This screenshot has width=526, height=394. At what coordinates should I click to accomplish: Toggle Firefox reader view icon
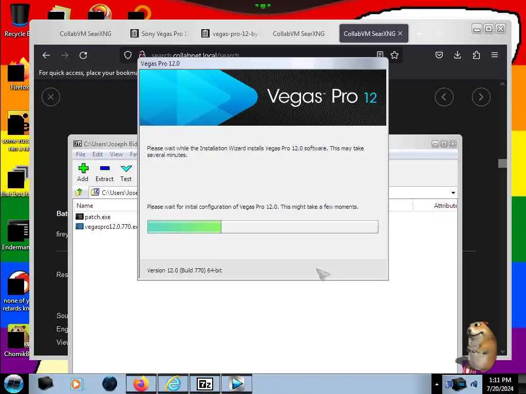tap(380, 54)
